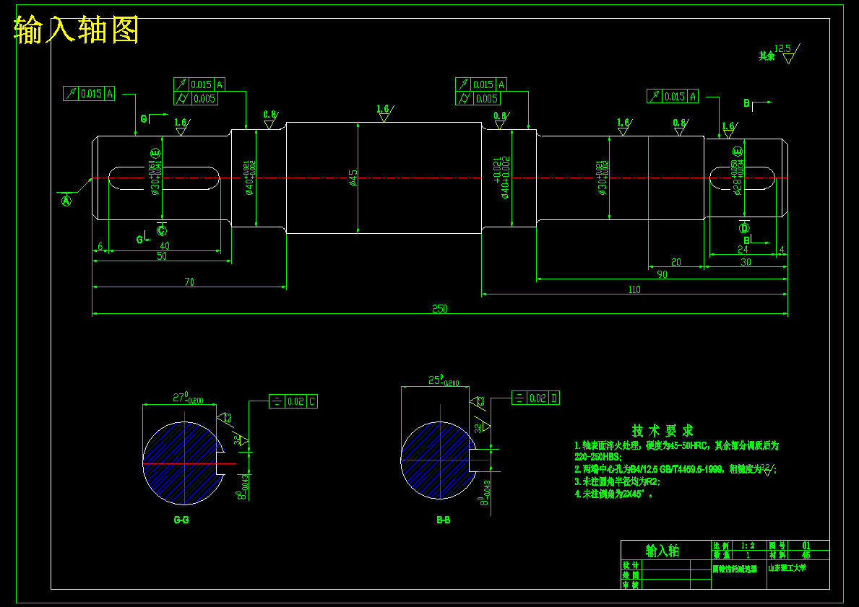Click the "0.02 C" symmetry tolerance frame

(293, 401)
